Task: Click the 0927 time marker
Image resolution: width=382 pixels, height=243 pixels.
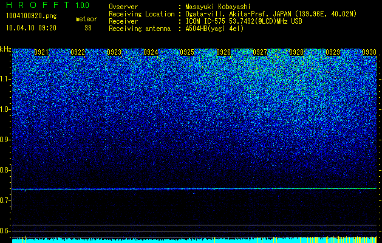Action: 260,52
